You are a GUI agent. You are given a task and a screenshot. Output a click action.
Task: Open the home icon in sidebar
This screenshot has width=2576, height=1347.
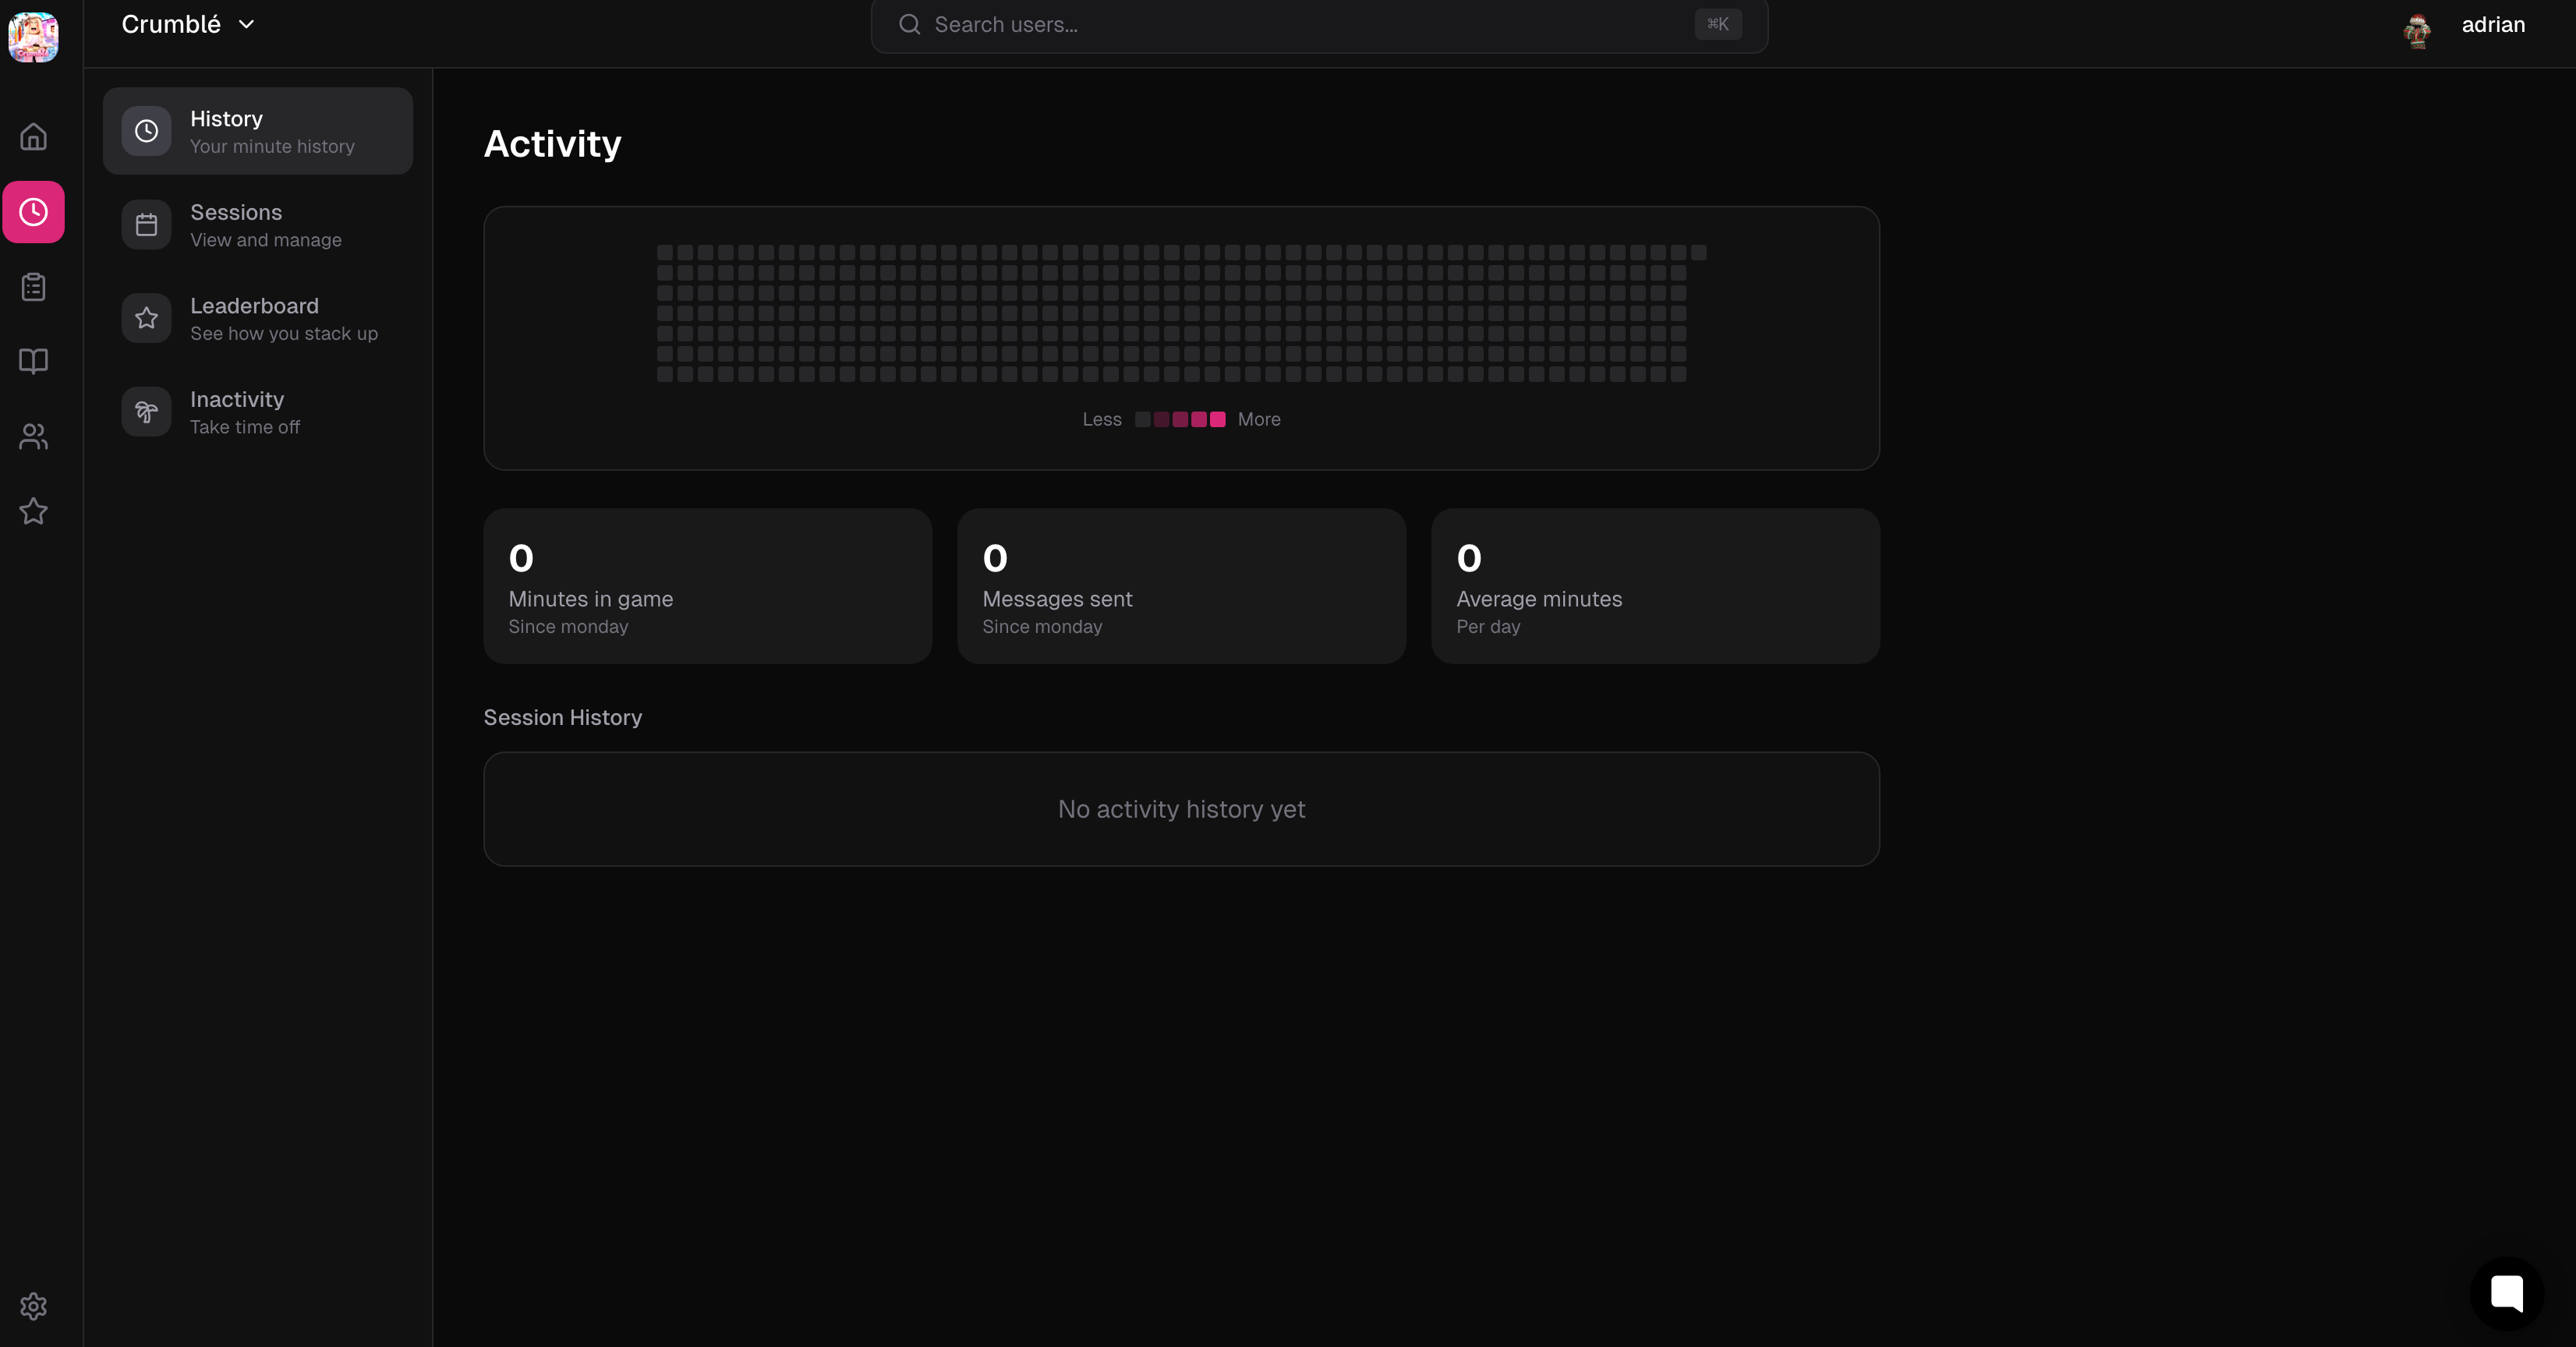[x=33, y=136]
